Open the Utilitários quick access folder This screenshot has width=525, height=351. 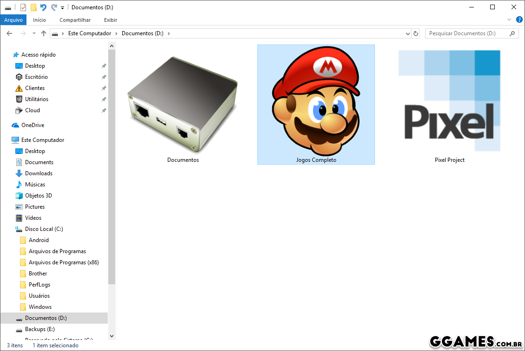[37, 99]
